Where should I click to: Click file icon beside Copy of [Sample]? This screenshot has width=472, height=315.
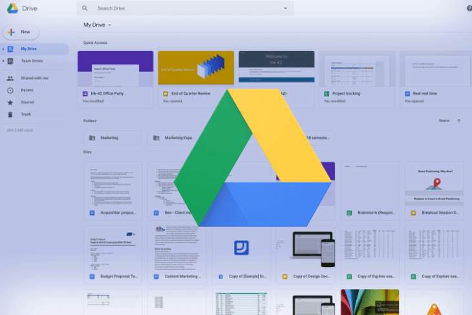coord(220,277)
